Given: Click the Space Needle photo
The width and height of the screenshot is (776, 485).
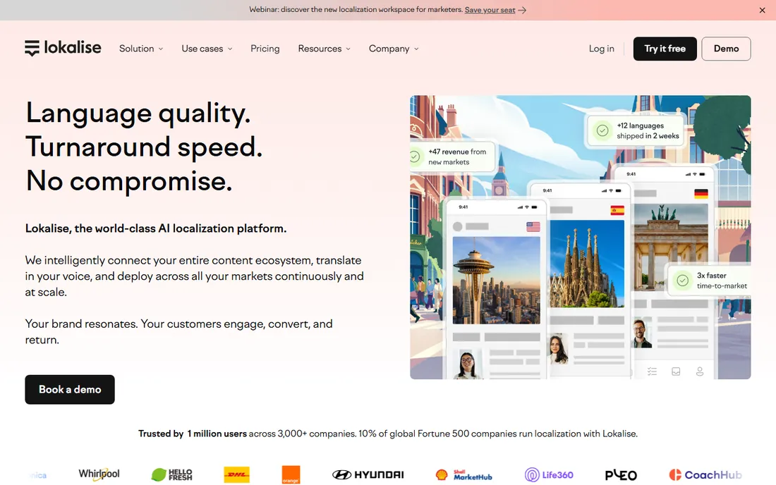Looking at the screenshot, I should tap(497, 281).
